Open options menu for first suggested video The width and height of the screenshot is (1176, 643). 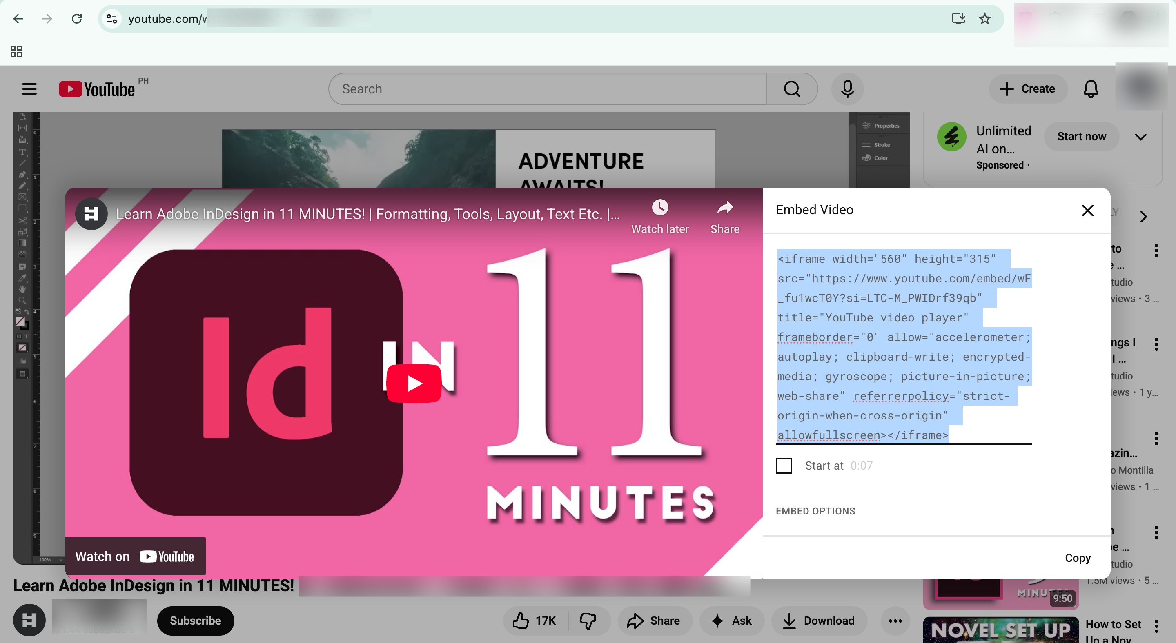tap(1156, 251)
